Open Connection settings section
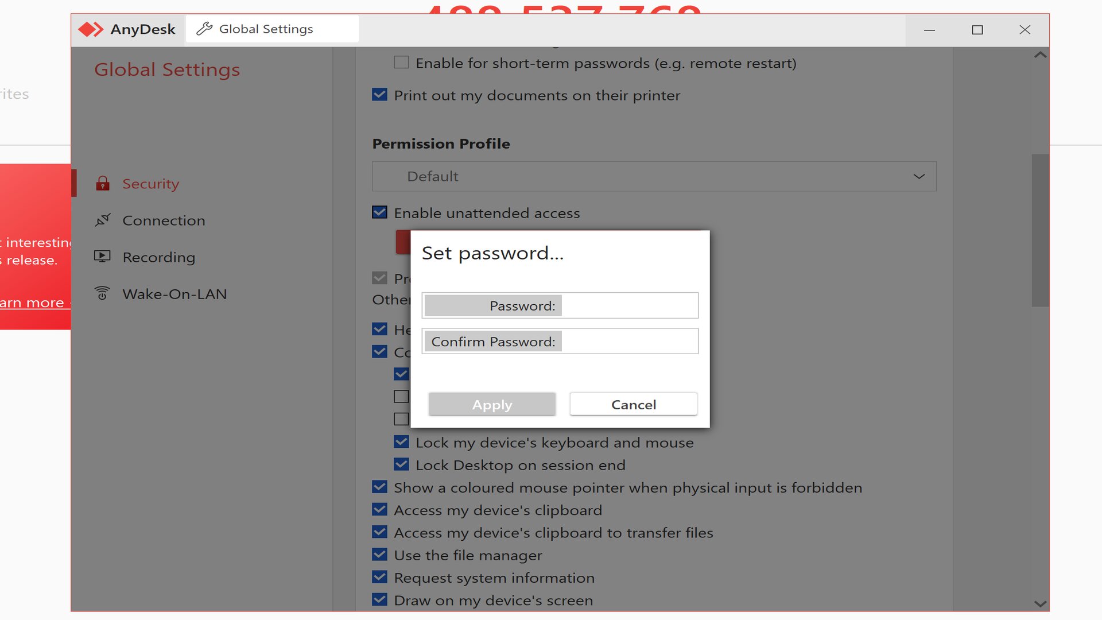This screenshot has width=1102, height=620. (164, 220)
